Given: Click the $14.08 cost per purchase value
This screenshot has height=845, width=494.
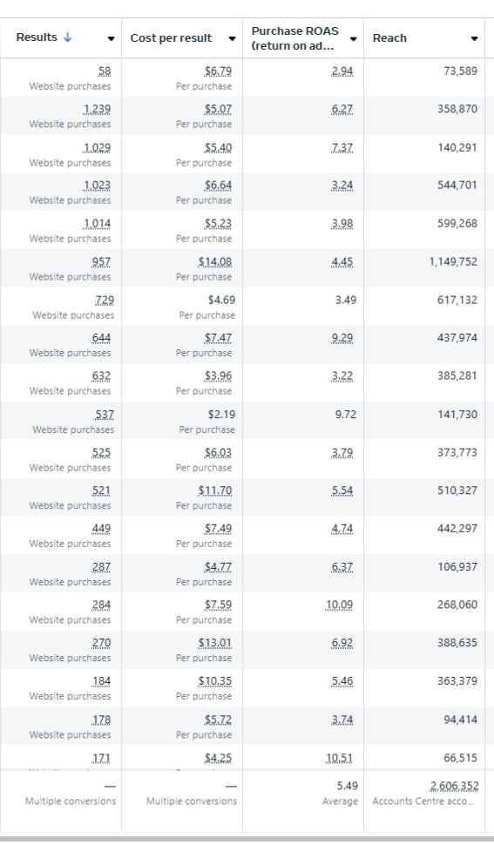Looking at the screenshot, I should [215, 261].
